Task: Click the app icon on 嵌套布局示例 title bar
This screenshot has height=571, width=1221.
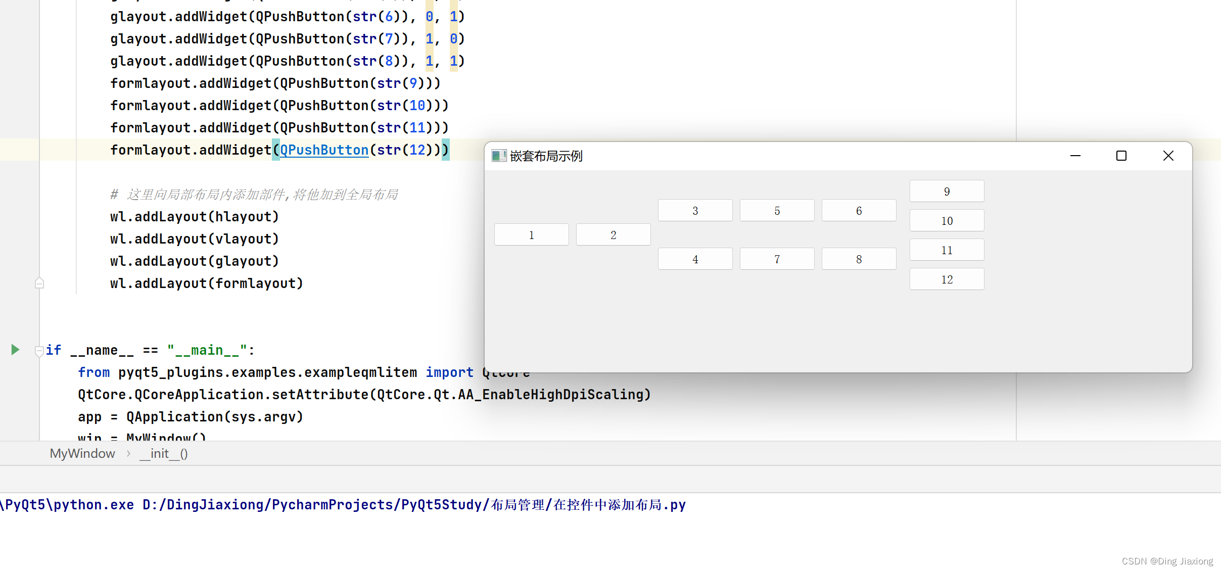Action: click(x=499, y=156)
